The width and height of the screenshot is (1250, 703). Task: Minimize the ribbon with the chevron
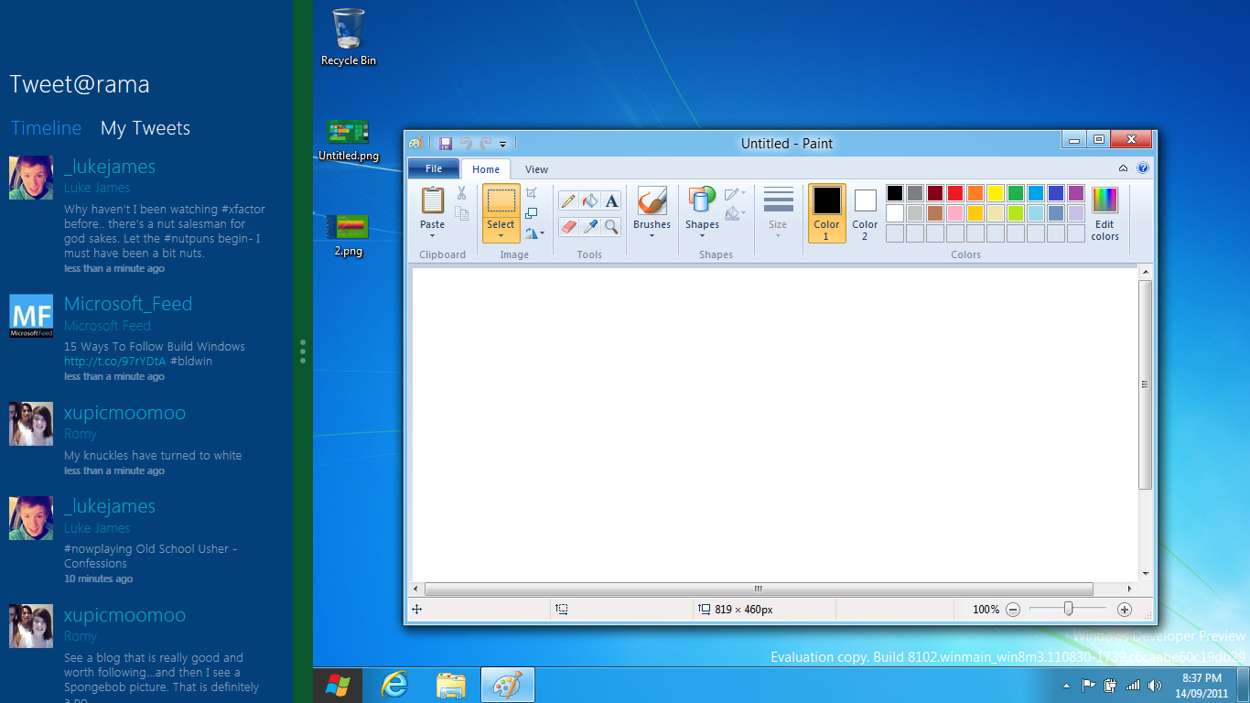coord(1123,168)
